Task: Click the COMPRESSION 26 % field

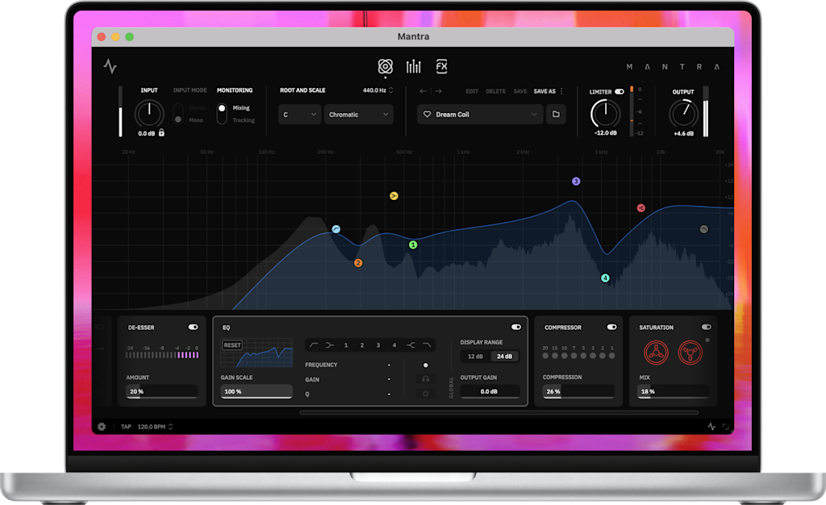Action: pos(578,392)
